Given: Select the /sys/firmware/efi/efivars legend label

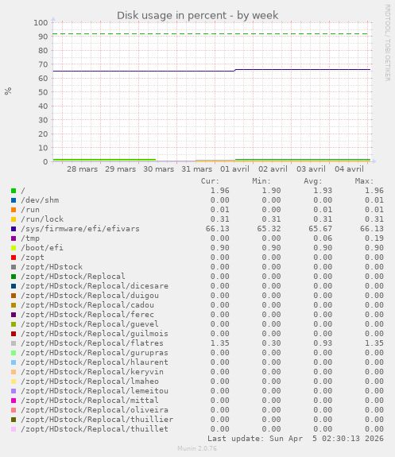Looking at the screenshot, I should (x=80, y=229).
